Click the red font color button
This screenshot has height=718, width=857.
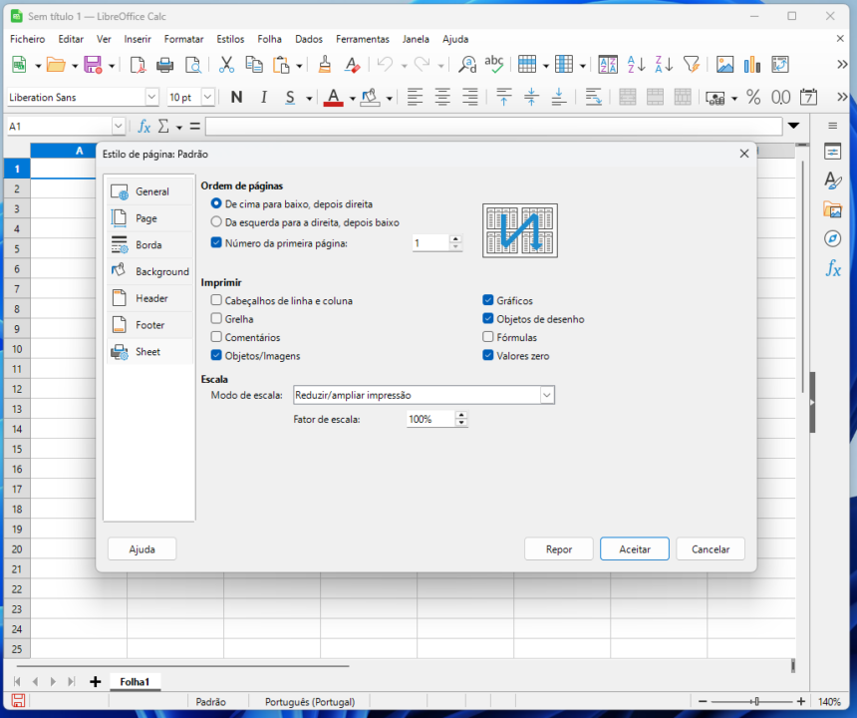point(334,98)
